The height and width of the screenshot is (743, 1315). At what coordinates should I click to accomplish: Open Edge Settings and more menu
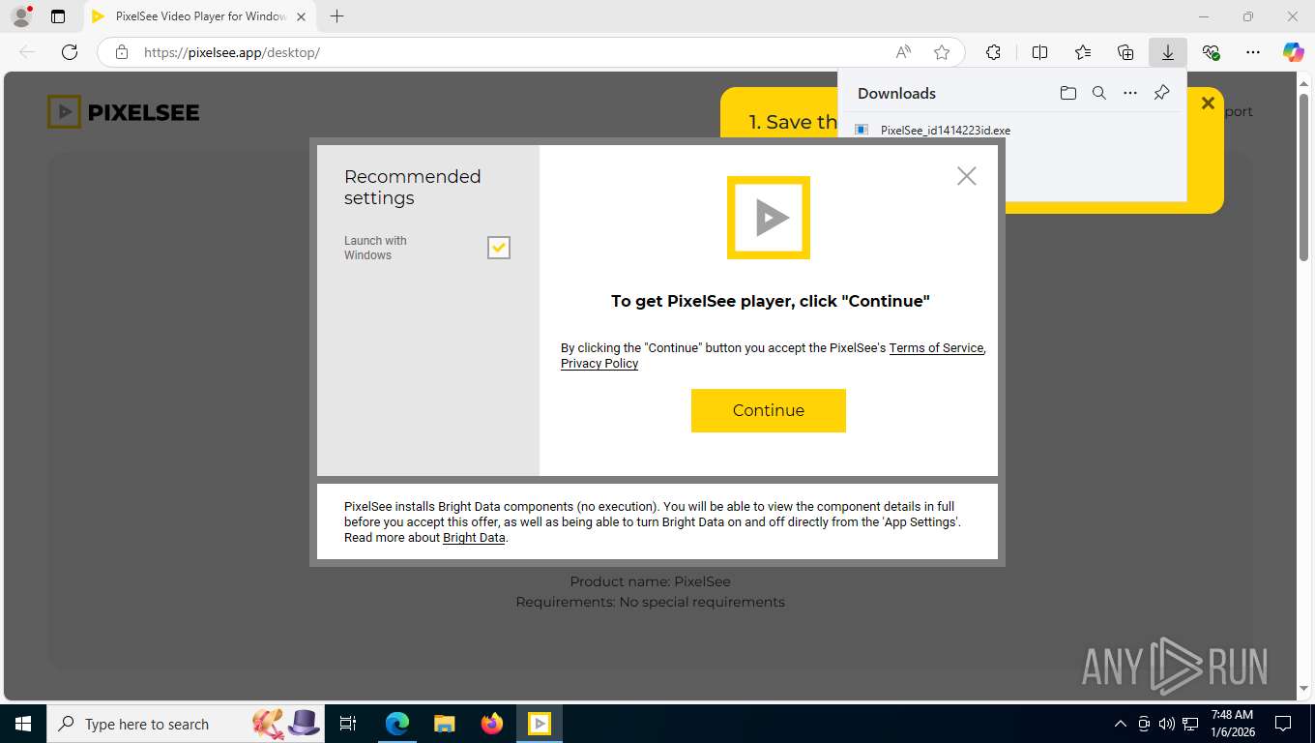pyautogui.click(x=1253, y=52)
